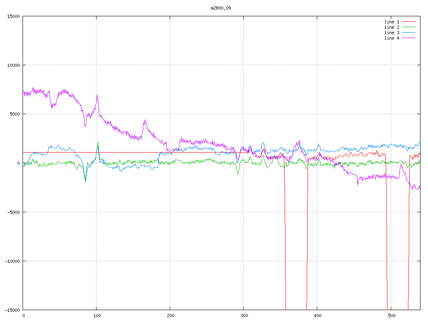428x321 pixels.
Task: Click the chart title m2800_09
Action: tap(221, 8)
